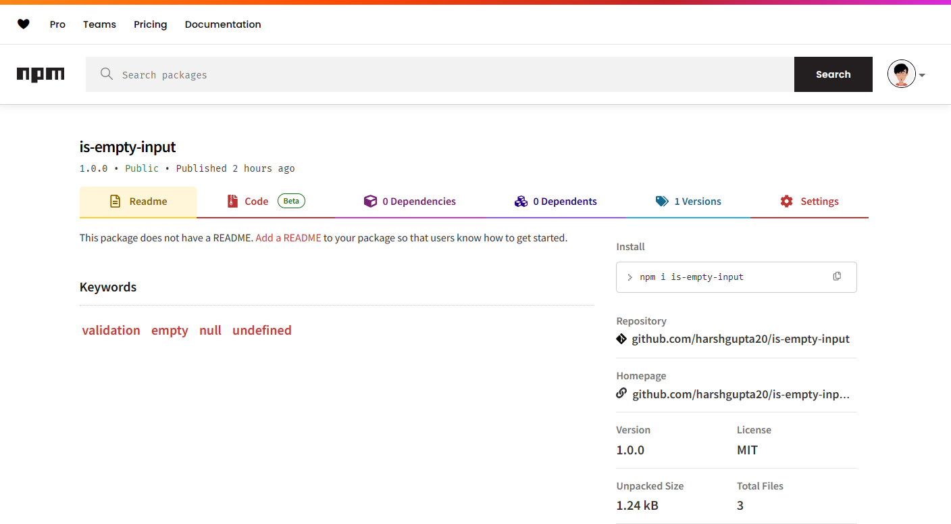Click the Dependents cubes icon
This screenshot has width=951, height=524.
(x=521, y=201)
